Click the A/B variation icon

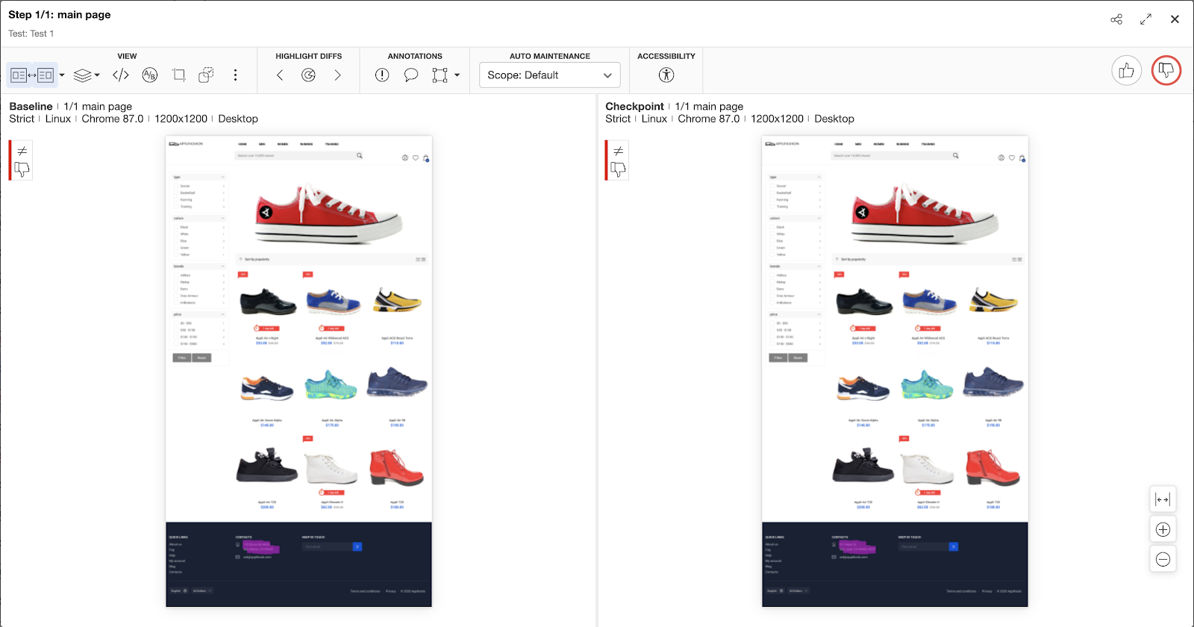(x=150, y=75)
